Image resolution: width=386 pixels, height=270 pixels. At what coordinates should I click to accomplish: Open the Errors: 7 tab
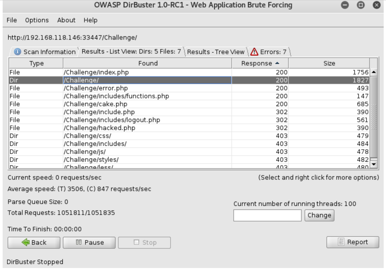269,52
